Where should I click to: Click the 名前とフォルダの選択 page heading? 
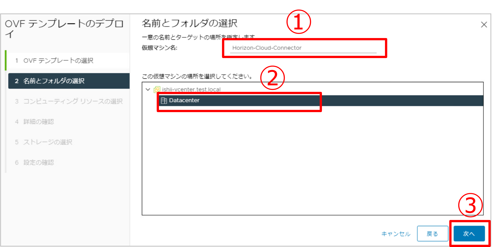point(190,23)
